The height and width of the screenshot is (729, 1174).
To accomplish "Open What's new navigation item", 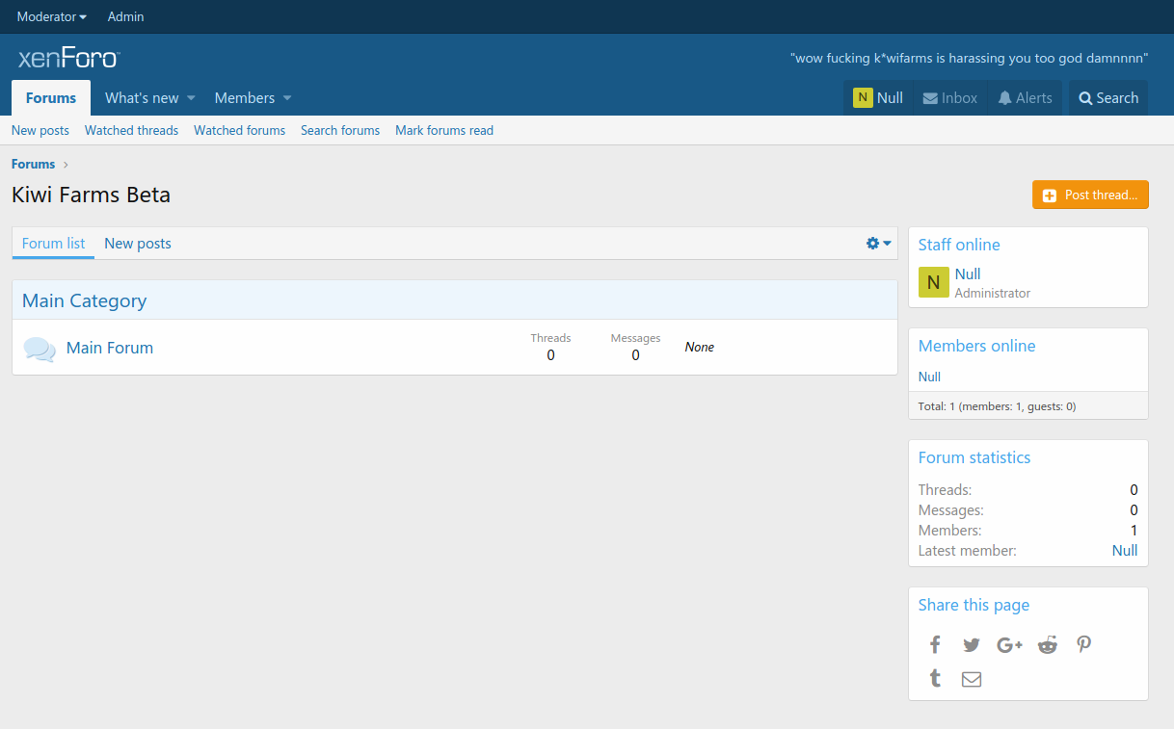I will point(142,98).
